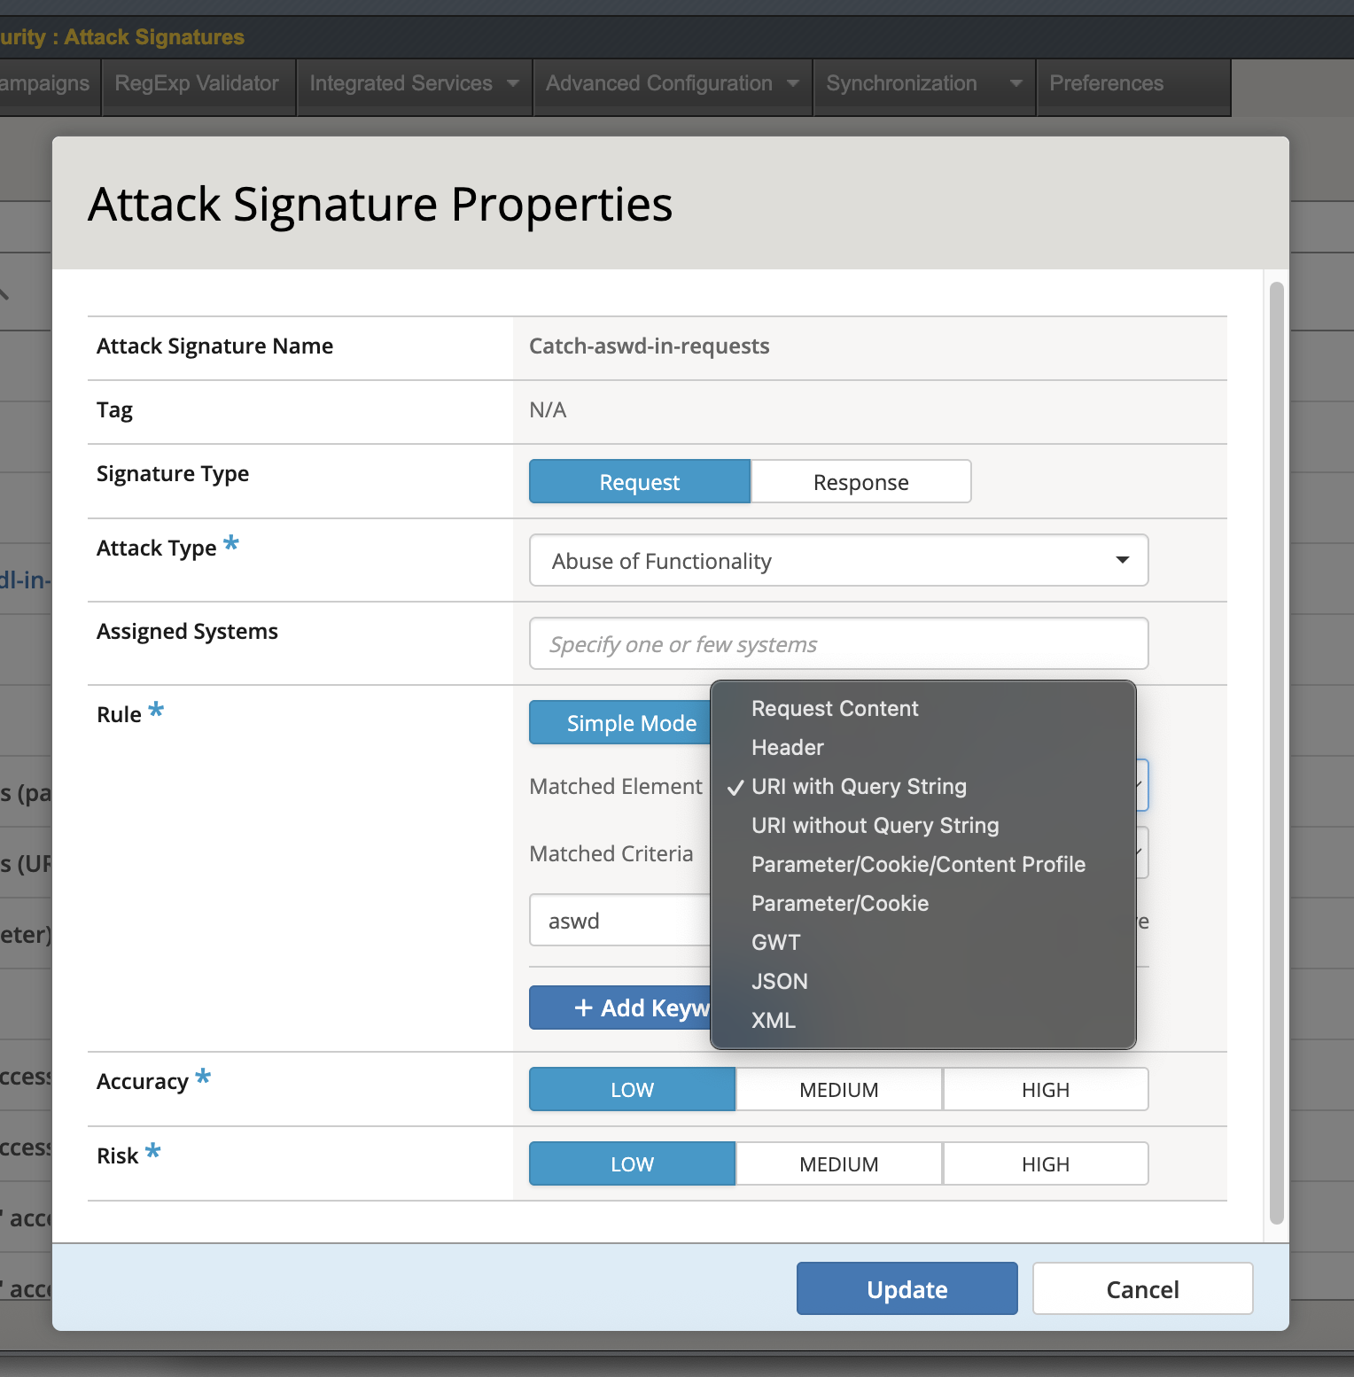Set Risk to MEDIUM
Image resolution: width=1354 pixels, height=1377 pixels.
pyautogui.click(x=839, y=1163)
